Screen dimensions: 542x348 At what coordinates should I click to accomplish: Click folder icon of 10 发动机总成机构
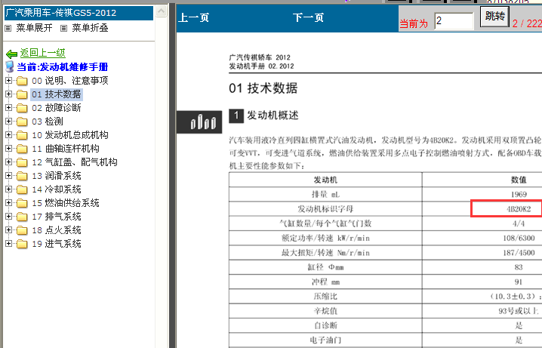22,135
